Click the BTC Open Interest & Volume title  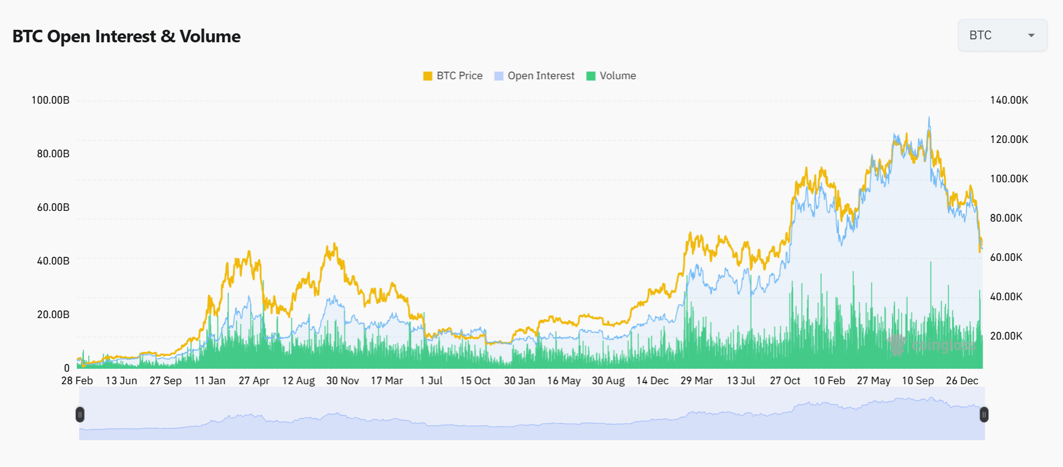[126, 36]
